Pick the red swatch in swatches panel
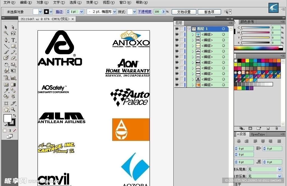 pyautogui.click(x=243, y=61)
